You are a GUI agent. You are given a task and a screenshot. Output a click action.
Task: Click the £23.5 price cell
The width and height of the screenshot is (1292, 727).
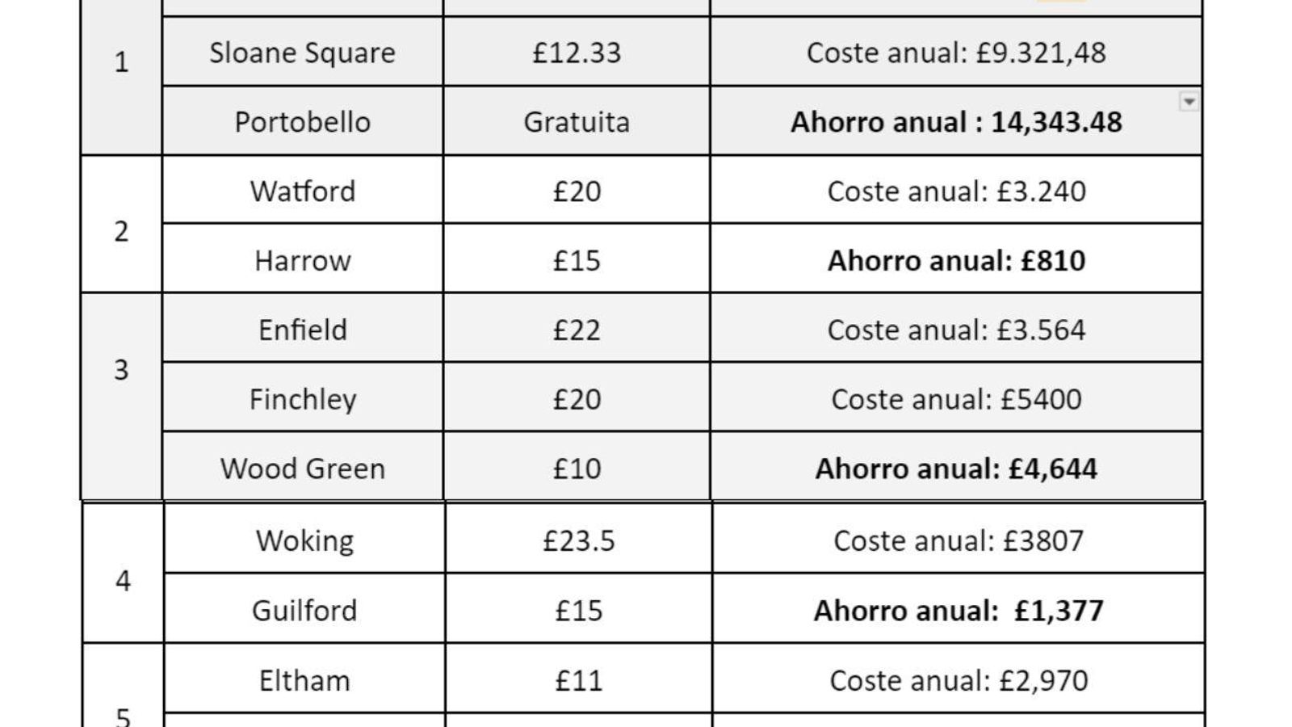[x=578, y=540]
